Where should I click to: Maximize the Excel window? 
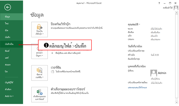(170, 3)
